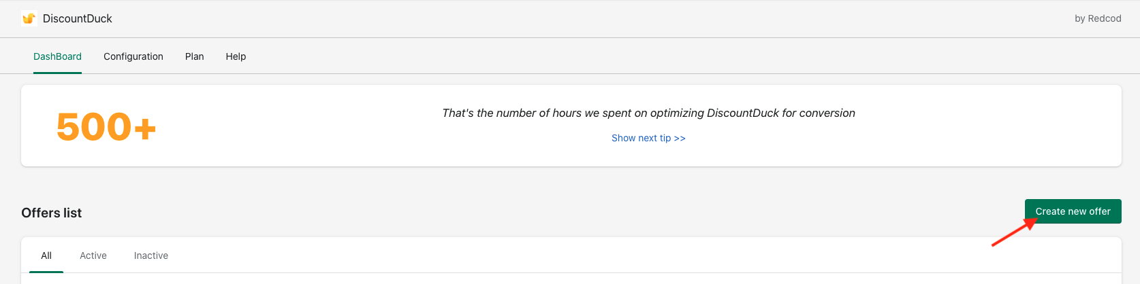Screen dimensions: 1140x284
Task: Click the orange plus sign after 500
Action: (x=145, y=128)
